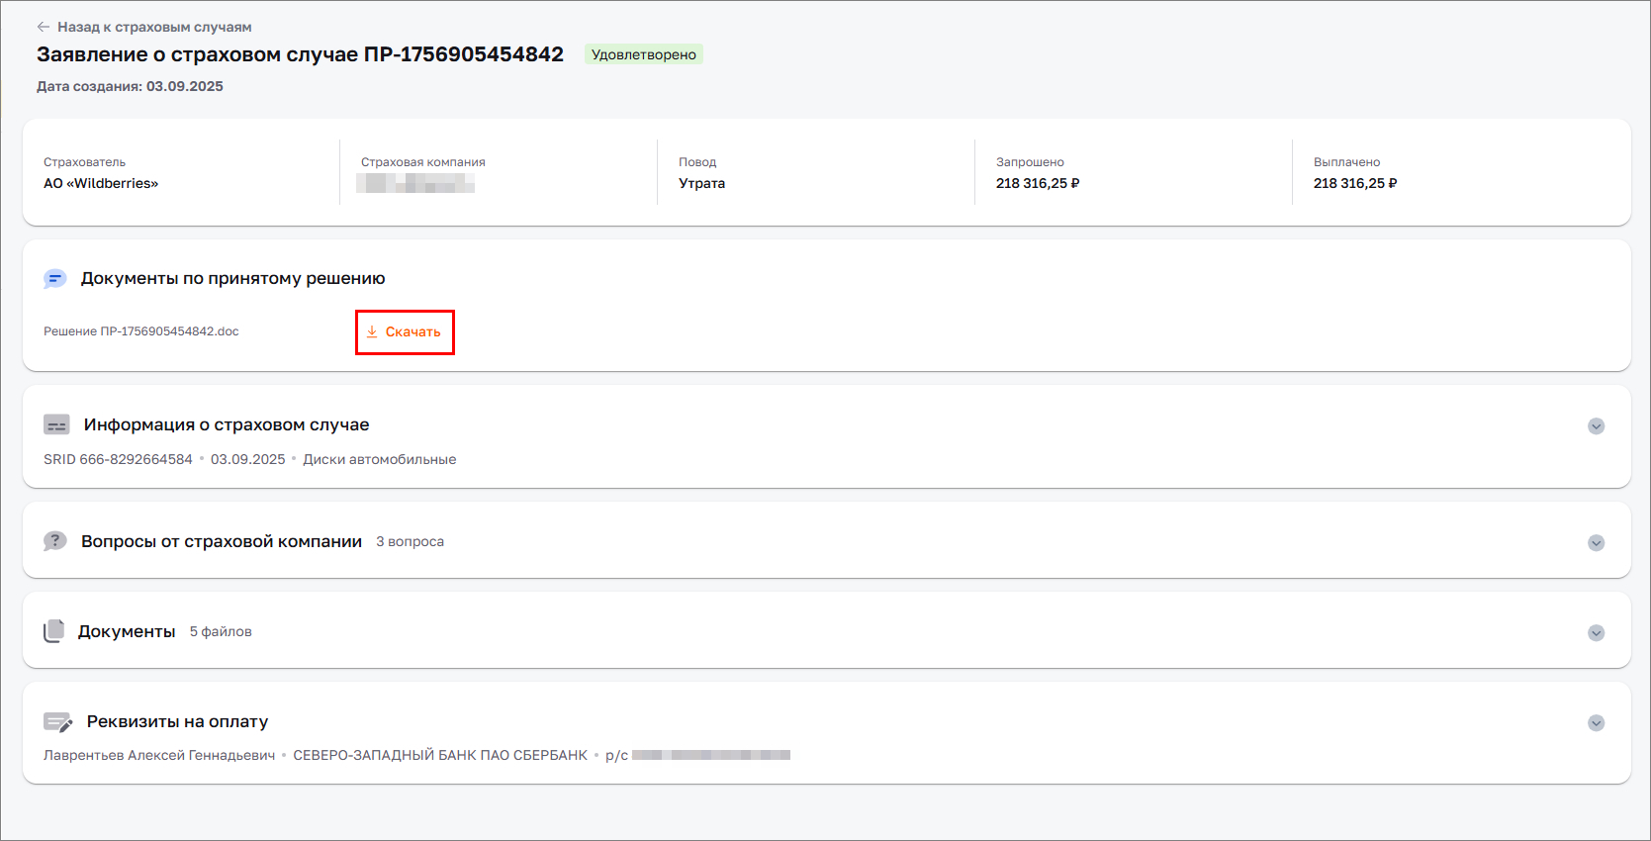Click the 'Реквизиты на оплату' heading
Image resolution: width=1651 pixels, height=841 pixels.
[177, 721]
